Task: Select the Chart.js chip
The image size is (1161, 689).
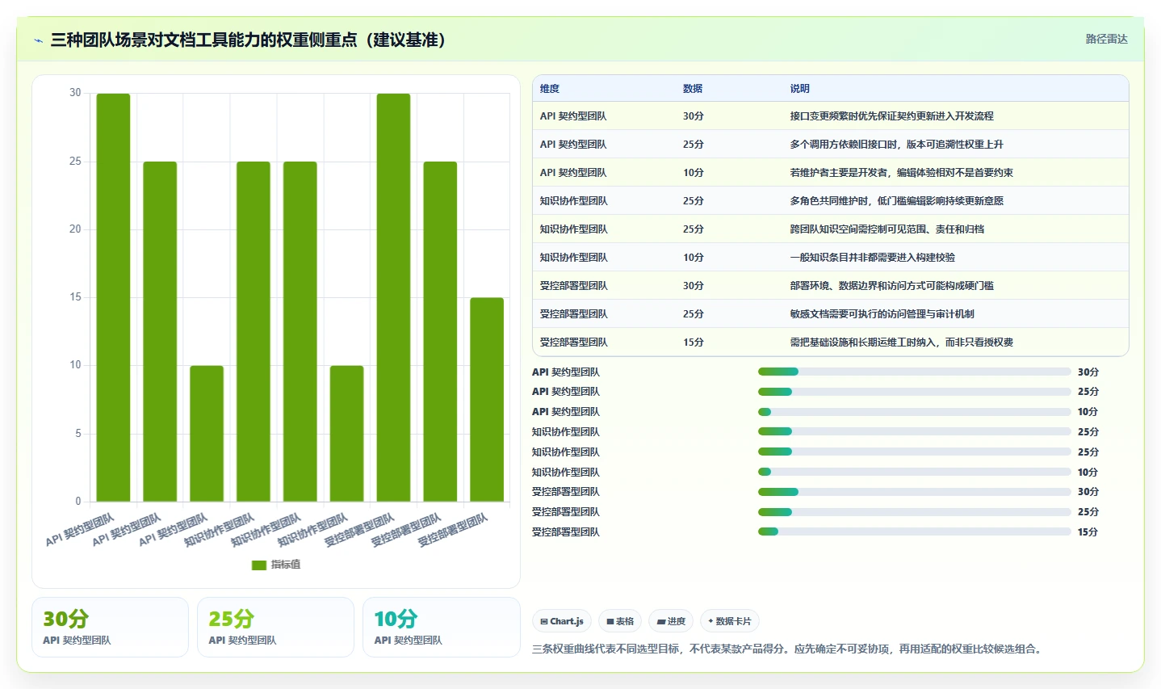Action: [x=562, y=621]
